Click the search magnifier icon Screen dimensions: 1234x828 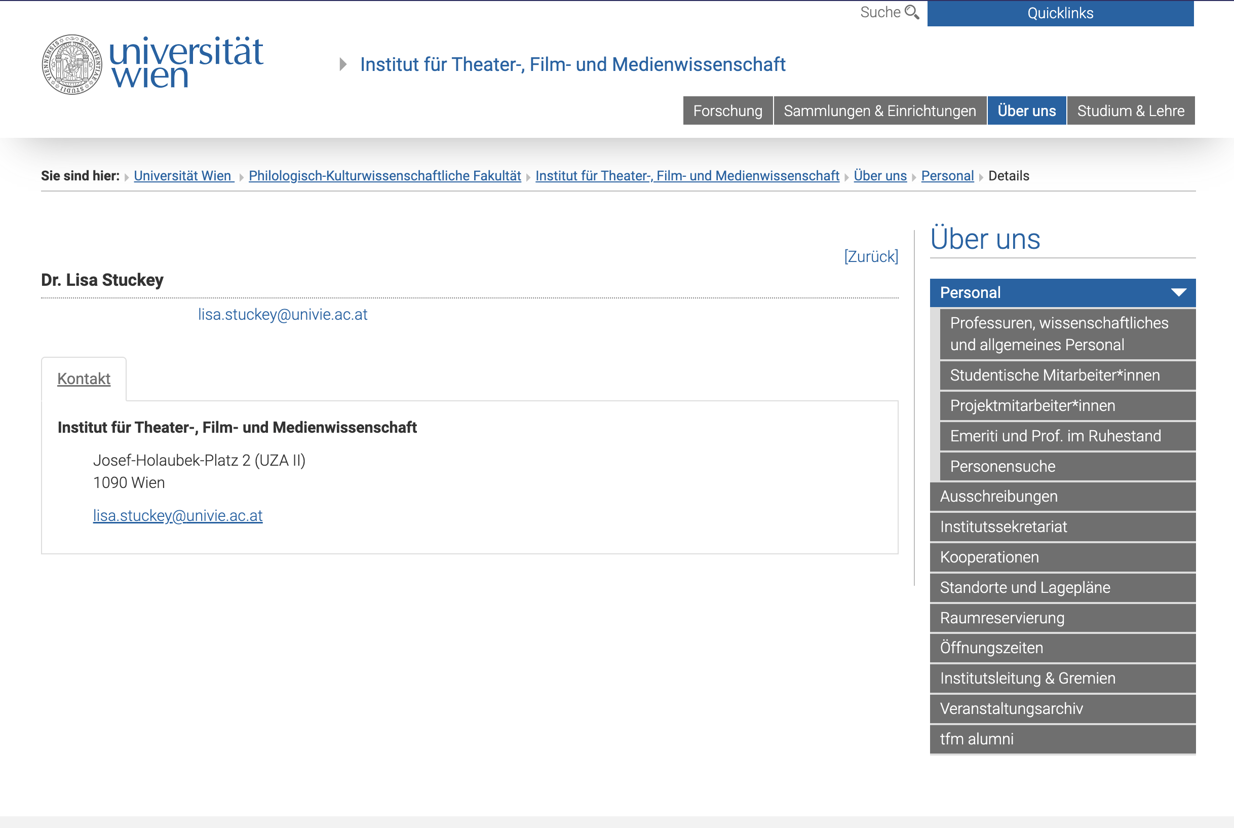click(x=911, y=12)
